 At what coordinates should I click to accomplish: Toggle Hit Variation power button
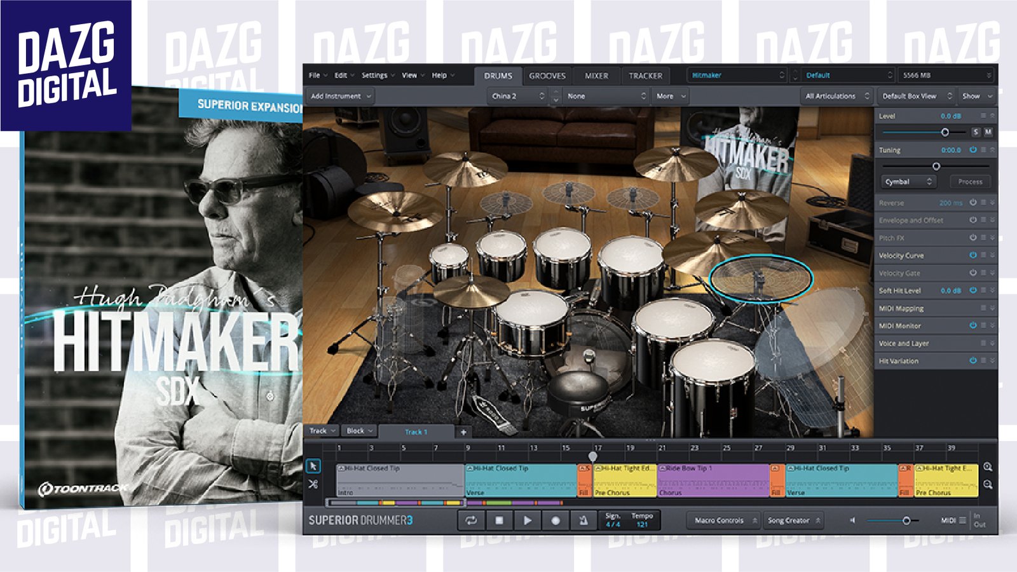(x=973, y=360)
